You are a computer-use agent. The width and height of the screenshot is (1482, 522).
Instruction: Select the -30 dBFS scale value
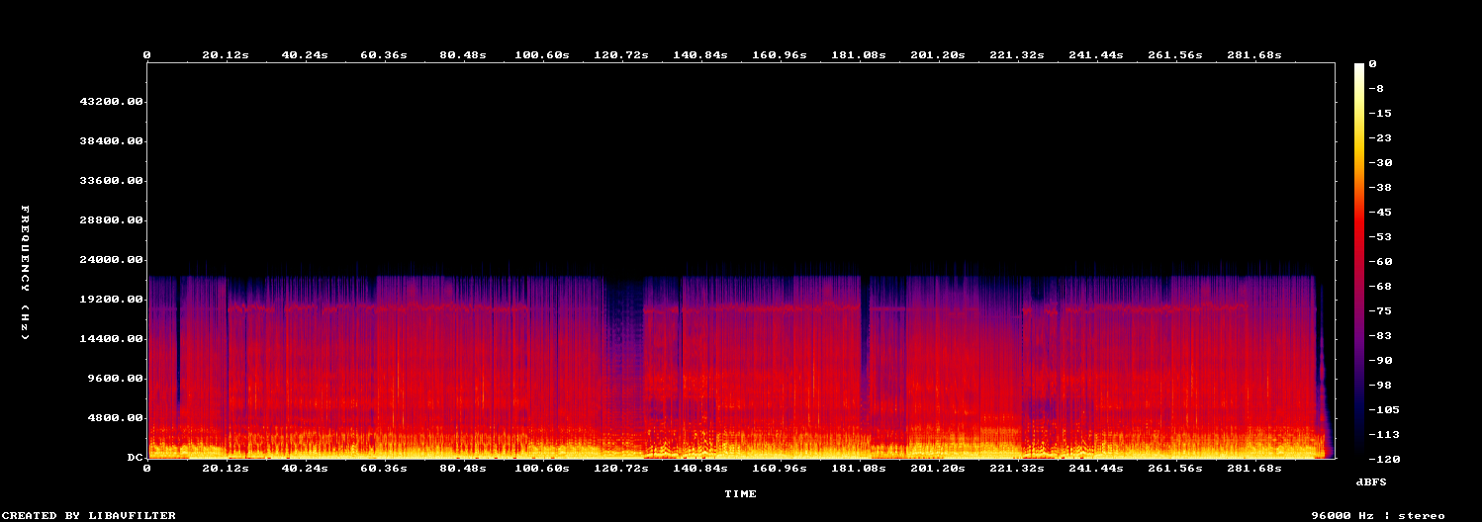tap(1382, 163)
